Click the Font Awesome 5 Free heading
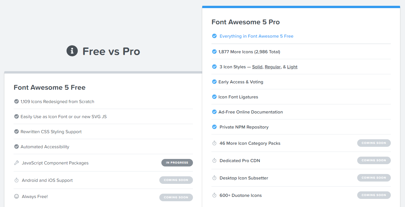Screen dimensions: 405x207 tap(50, 87)
